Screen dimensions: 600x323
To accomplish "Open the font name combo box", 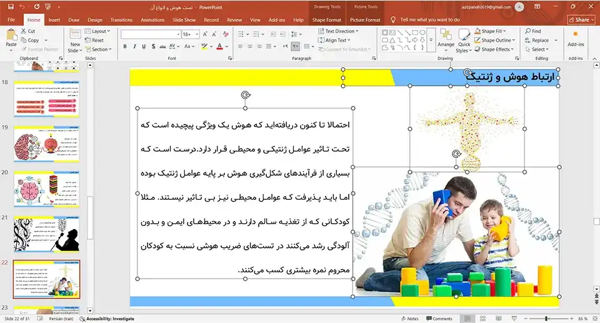I will [151, 34].
